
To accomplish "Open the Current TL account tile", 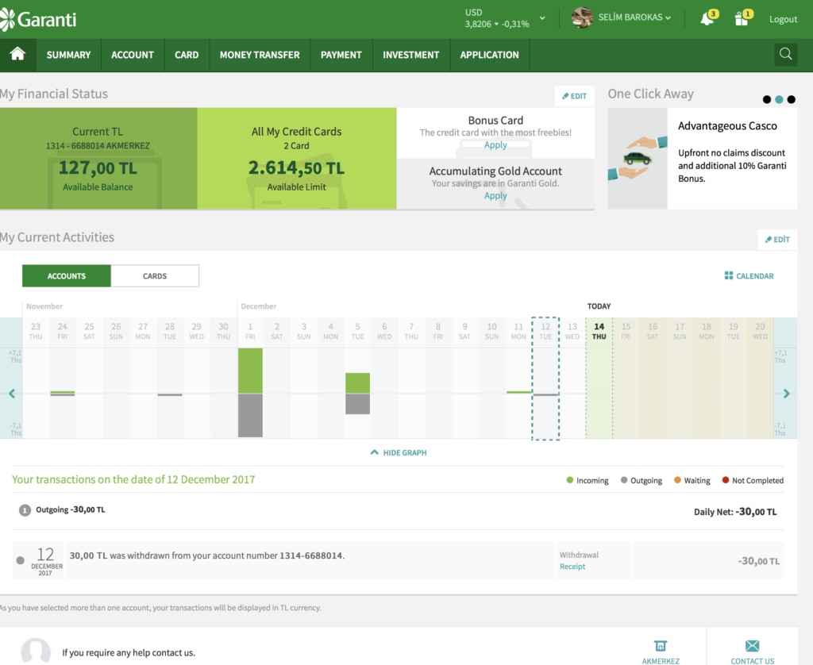I will tap(98, 159).
